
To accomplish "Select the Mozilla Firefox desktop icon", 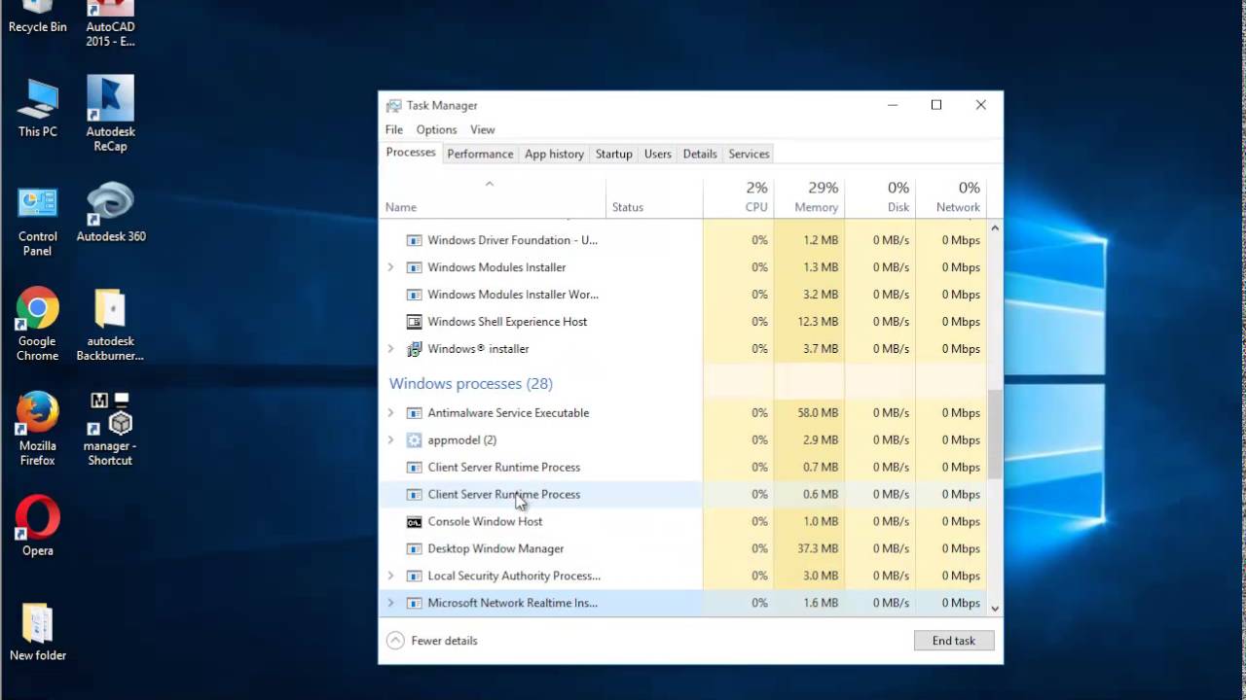I will (x=37, y=429).
